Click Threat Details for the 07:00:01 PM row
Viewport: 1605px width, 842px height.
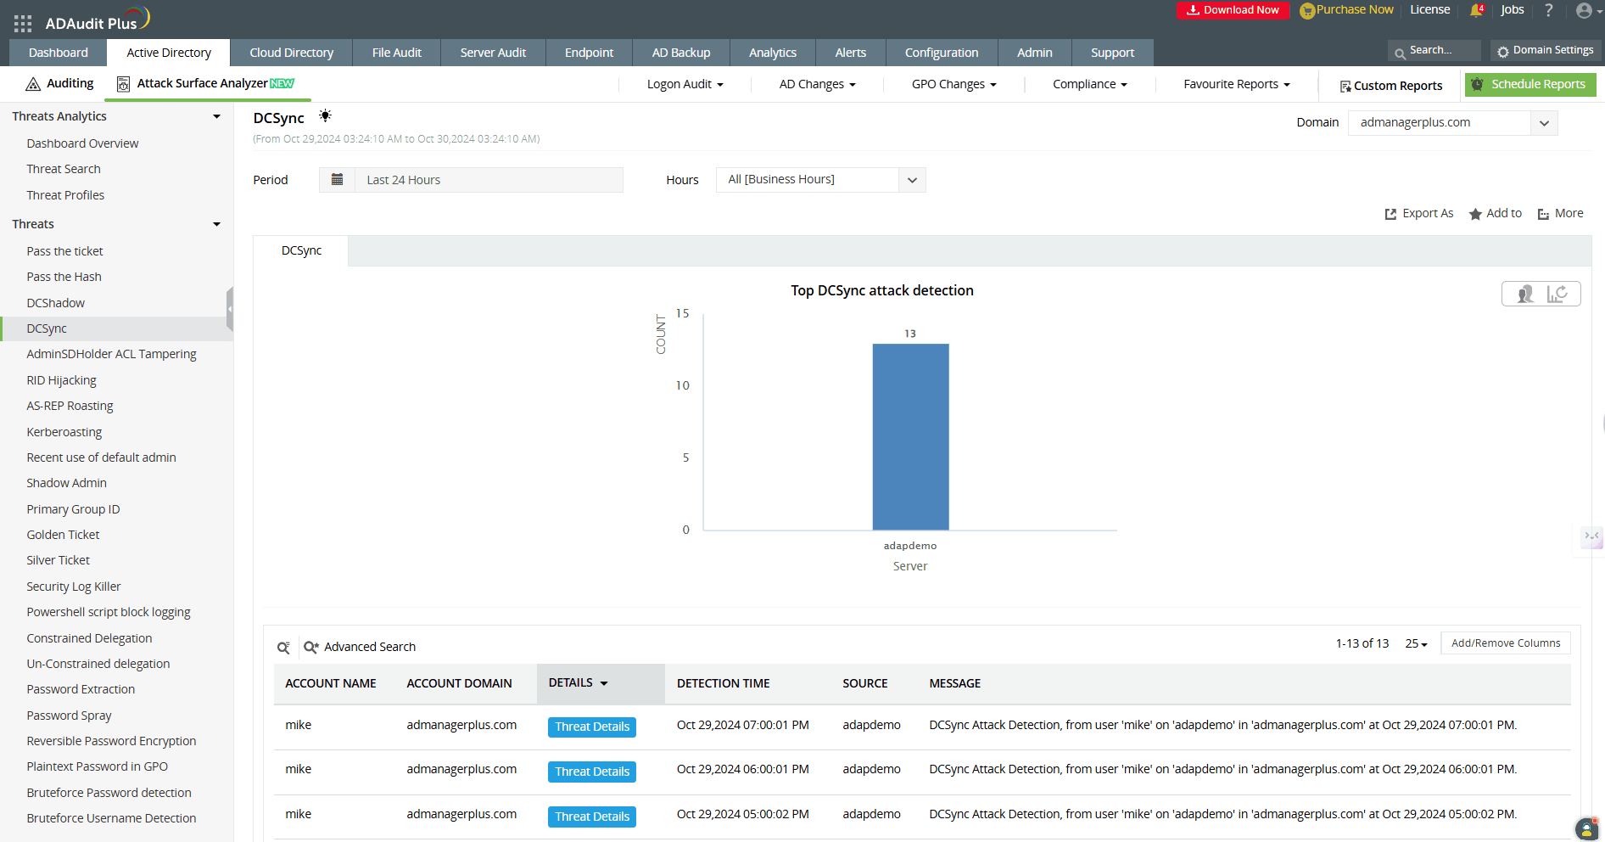coord(592,727)
